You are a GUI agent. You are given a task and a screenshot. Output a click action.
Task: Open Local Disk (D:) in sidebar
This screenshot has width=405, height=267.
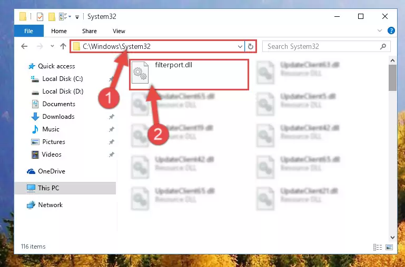click(63, 91)
